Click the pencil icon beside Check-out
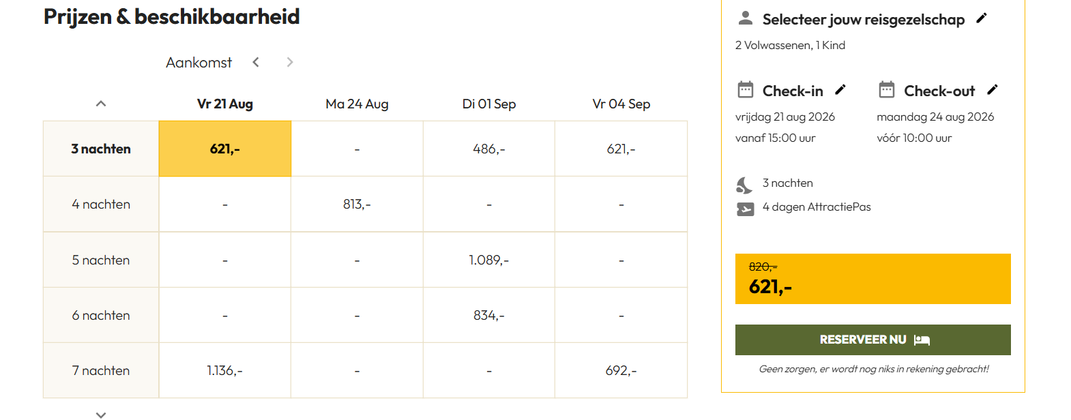This screenshot has height=420, width=1071. [993, 89]
